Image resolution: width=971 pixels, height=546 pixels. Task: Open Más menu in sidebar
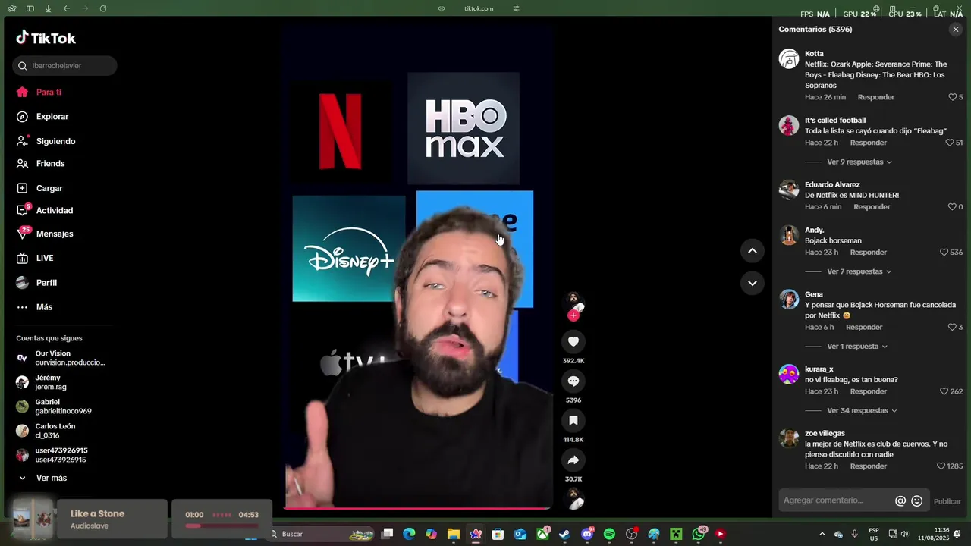(x=44, y=307)
